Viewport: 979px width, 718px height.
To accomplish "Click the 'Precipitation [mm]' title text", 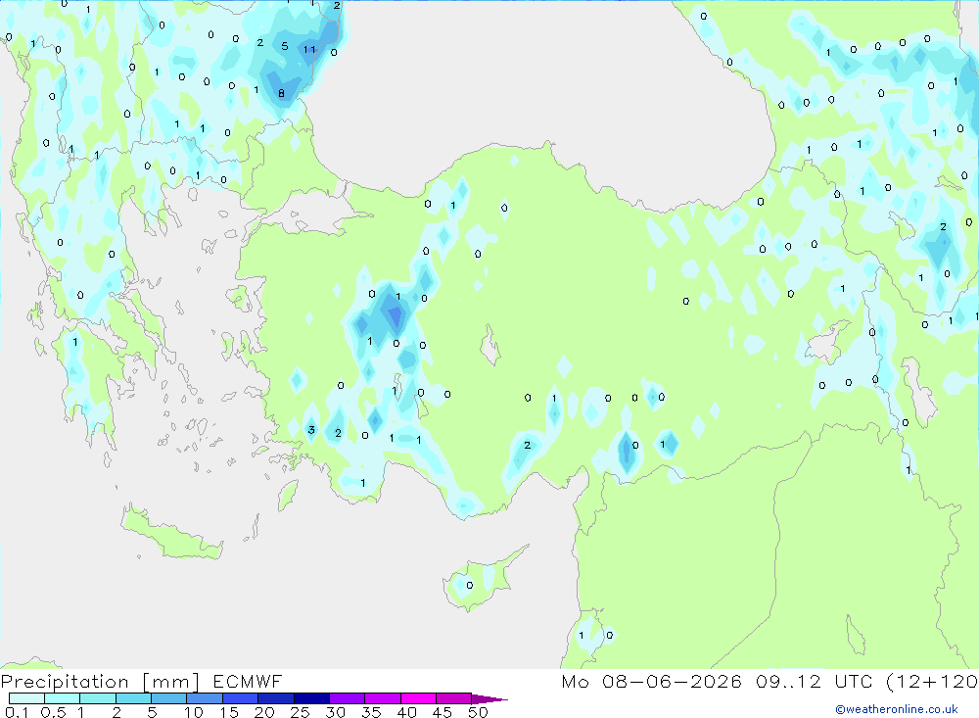I will pyautogui.click(x=100, y=682).
